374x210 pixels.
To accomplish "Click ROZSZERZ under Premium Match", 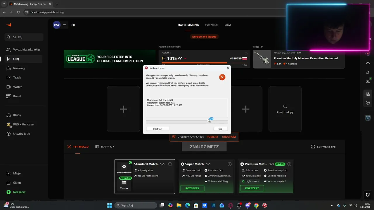I will [x=252, y=188].
